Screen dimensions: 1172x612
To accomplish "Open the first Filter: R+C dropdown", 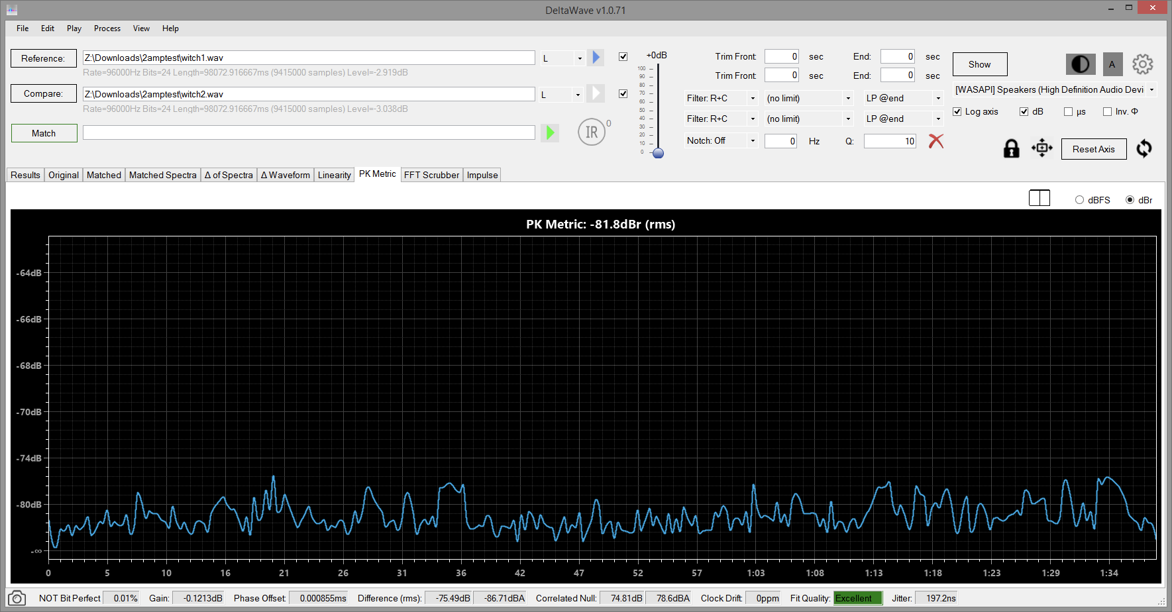I will click(x=721, y=98).
